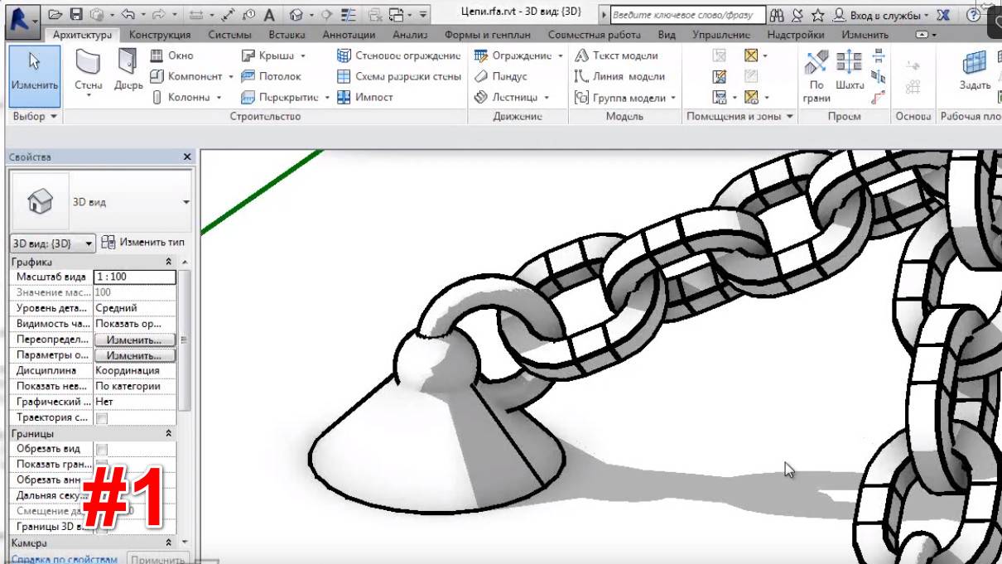Image resolution: width=1002 pixels, height=564 pixels.
Task: Open the Model group (Группа модели) dropdown
Action: (673, 98)
